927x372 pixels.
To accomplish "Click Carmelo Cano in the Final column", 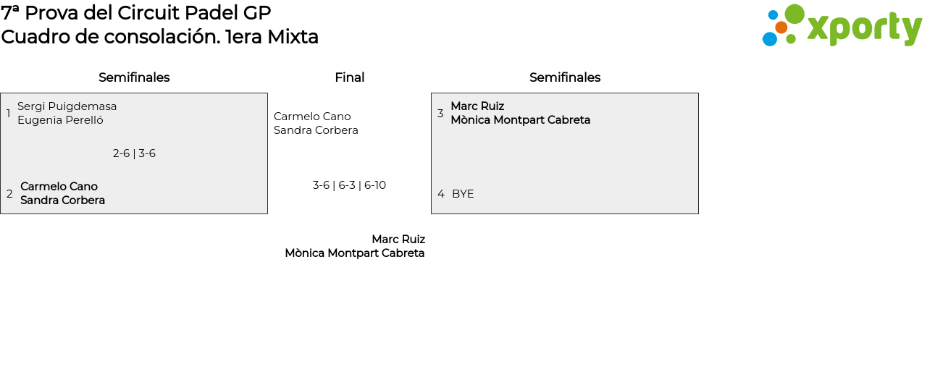I will (312, 117).
